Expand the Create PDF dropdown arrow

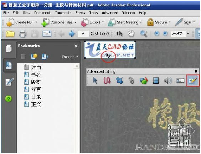tap(36, 22)
